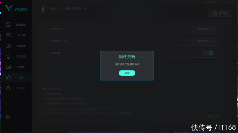
Task: Click the user avatar picture
Action: [43, 9]
